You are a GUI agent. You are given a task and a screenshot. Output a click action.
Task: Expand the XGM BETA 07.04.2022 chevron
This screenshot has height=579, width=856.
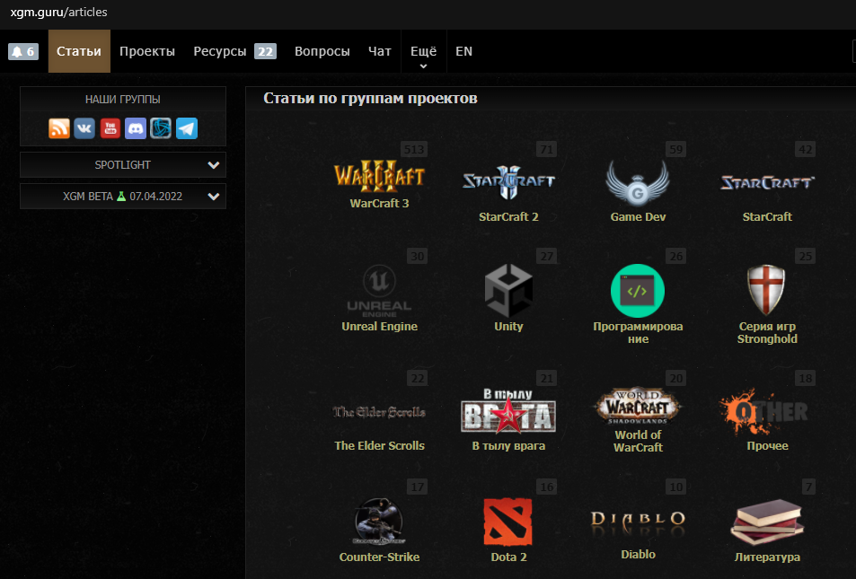214,197
